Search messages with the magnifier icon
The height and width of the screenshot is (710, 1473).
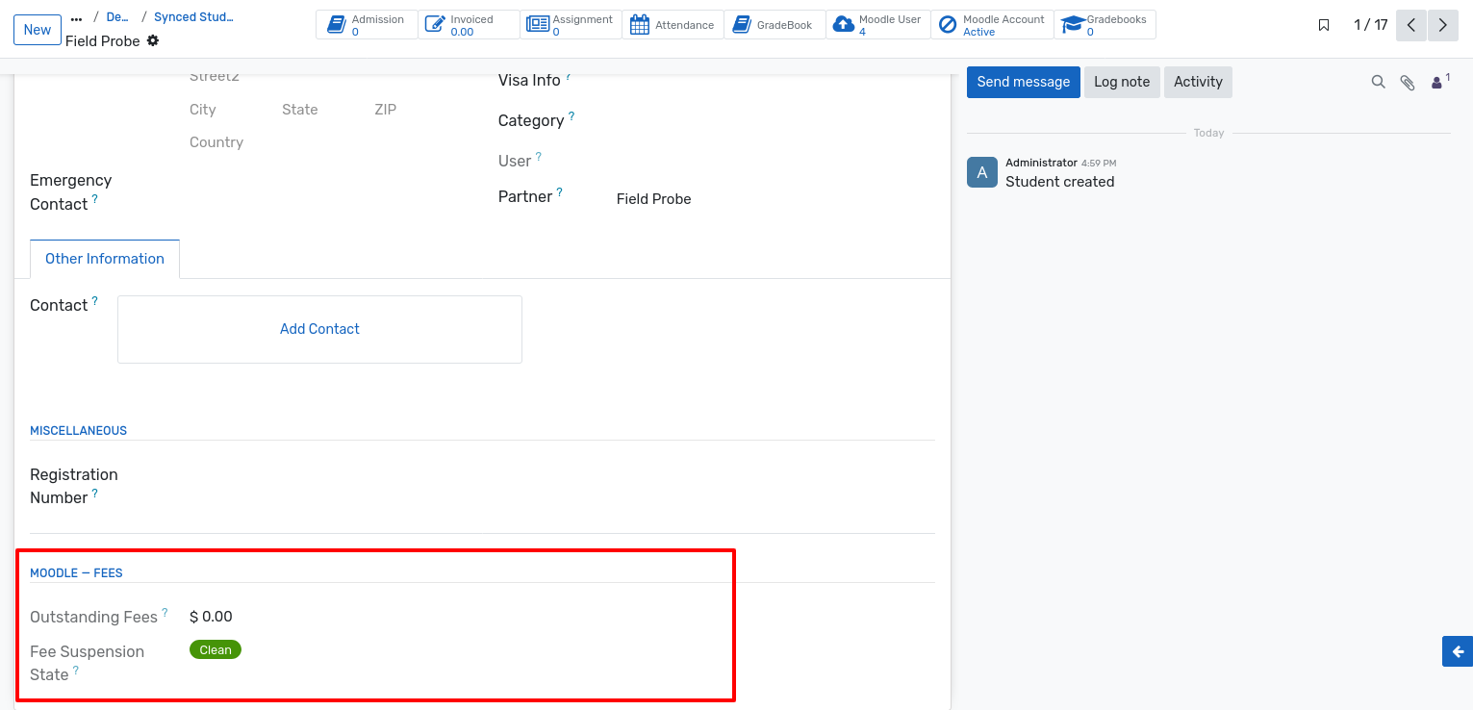coord(1378,83)
